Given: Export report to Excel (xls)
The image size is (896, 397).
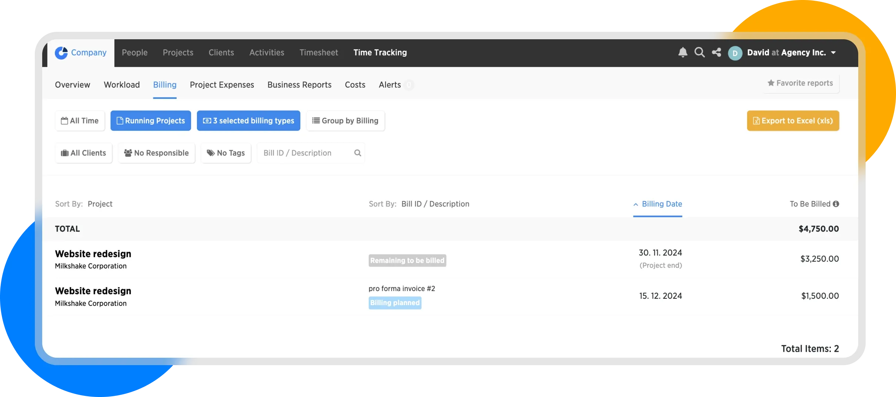Looking at the screenshot, I should pyautogui.click(x=793, y=121).
